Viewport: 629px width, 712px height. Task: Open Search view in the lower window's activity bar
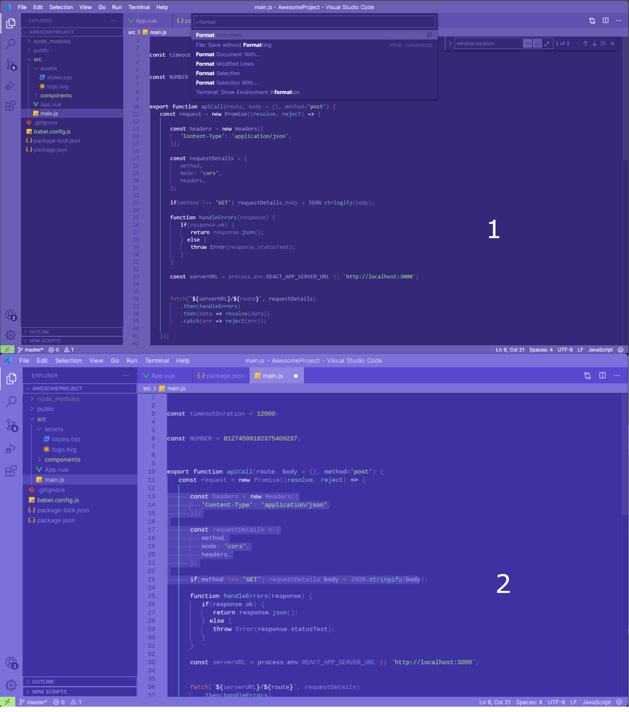[x=11, y=402]
